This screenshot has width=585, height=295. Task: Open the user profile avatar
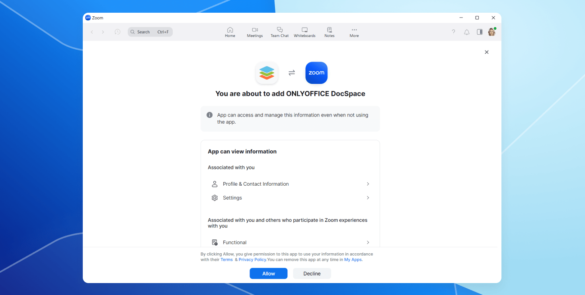(x=492, y=32)
